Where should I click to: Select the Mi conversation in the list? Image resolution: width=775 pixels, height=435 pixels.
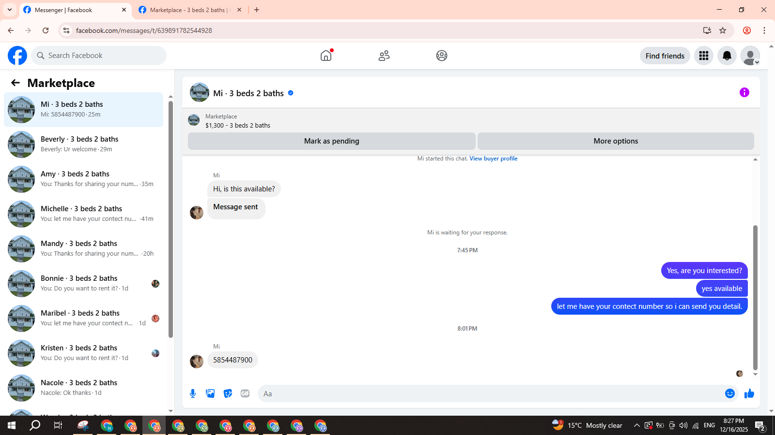click(83, 110)
